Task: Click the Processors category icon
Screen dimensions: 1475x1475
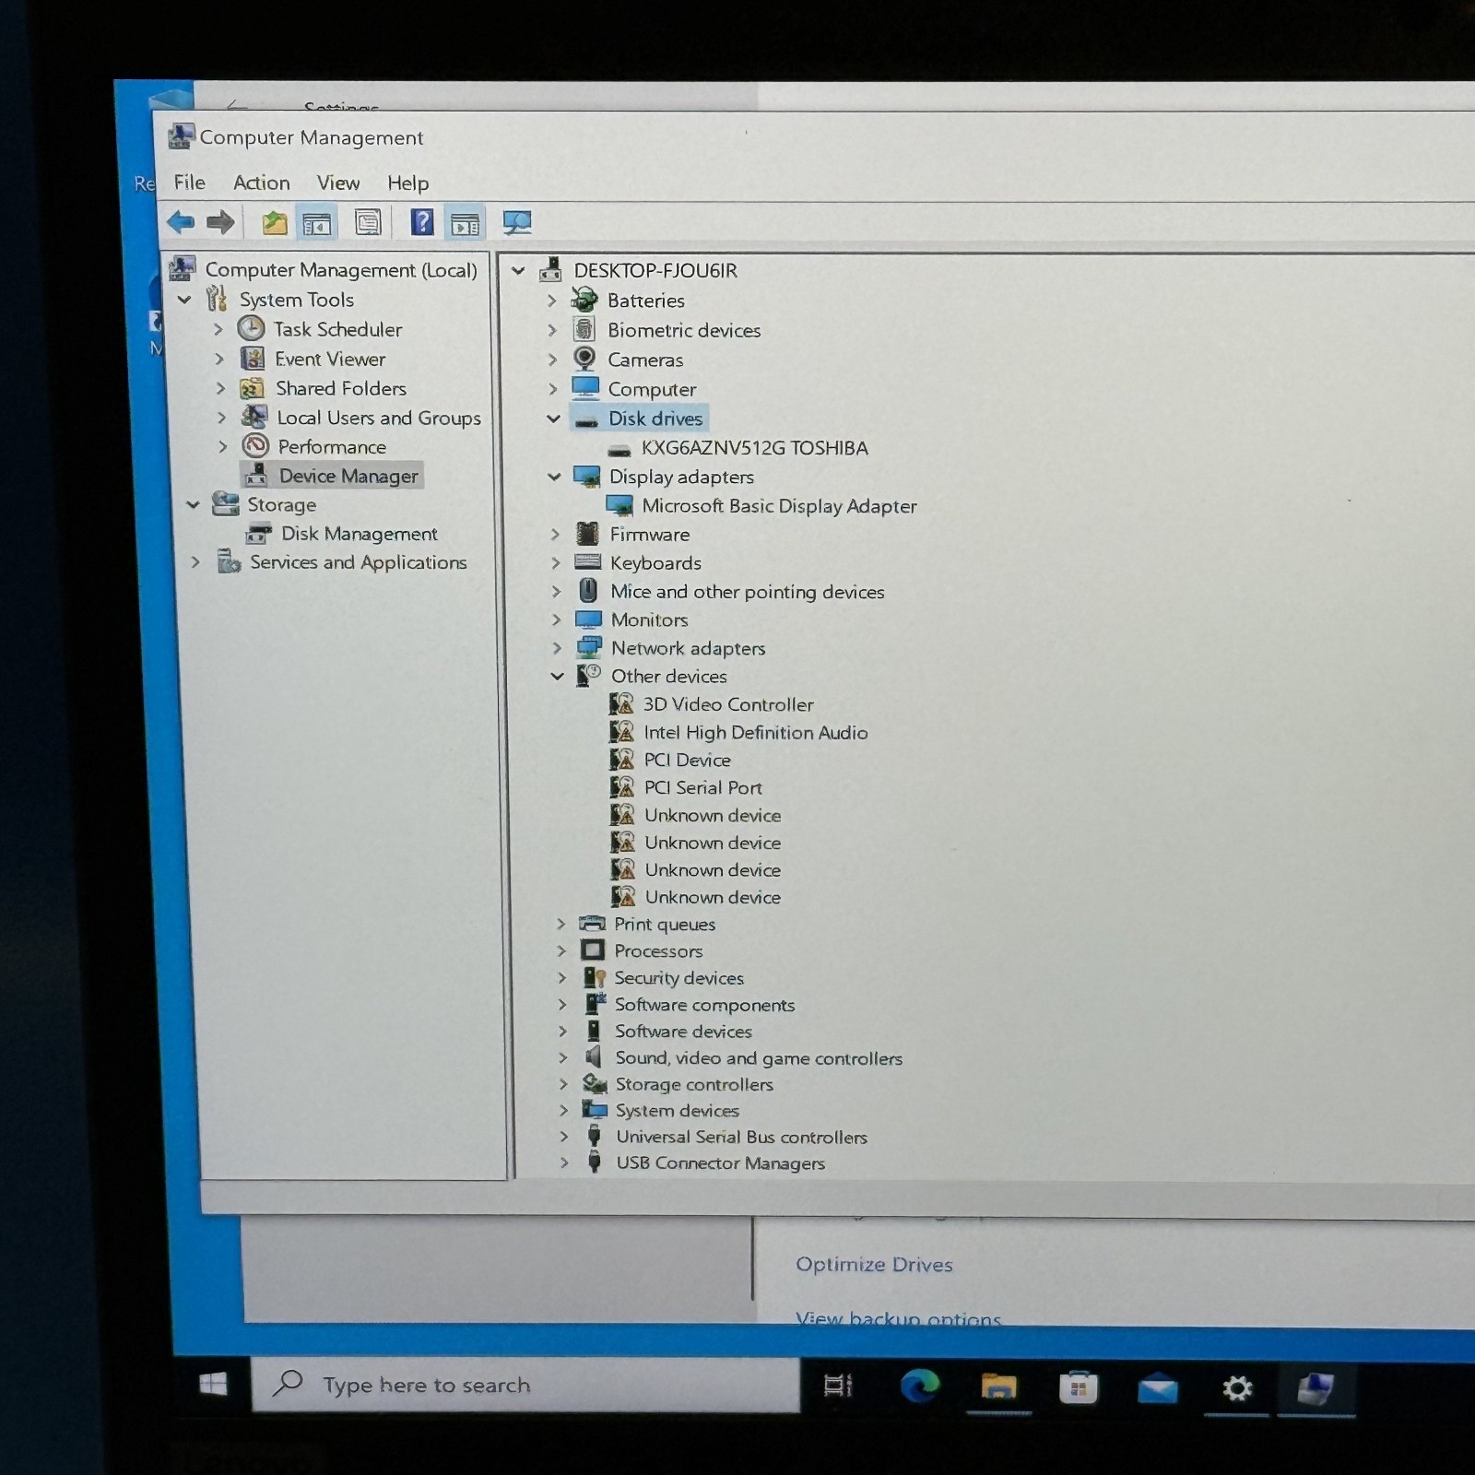Action: pos(593,950)
